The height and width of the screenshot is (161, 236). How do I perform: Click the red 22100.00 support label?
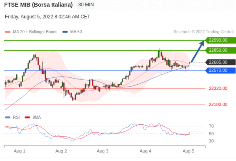click(x=218, y=104)
